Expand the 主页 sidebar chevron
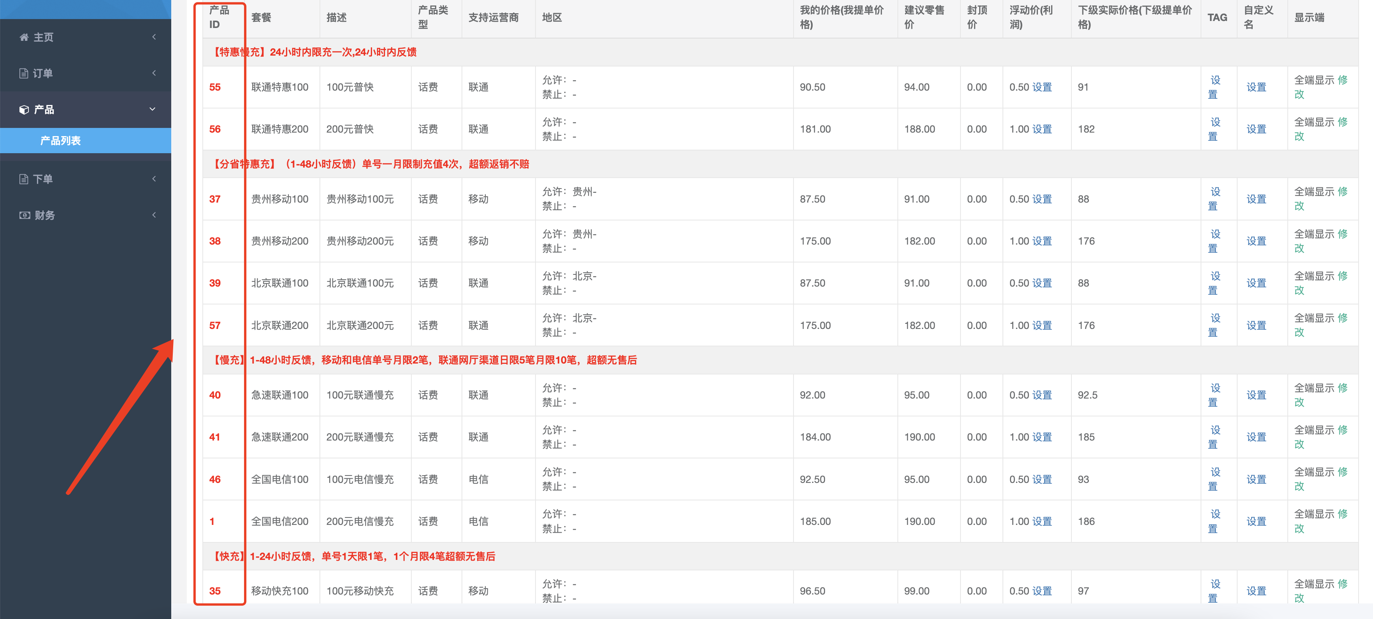 pos(154,37)
